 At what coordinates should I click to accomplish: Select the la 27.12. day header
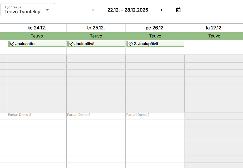[214, 28]
